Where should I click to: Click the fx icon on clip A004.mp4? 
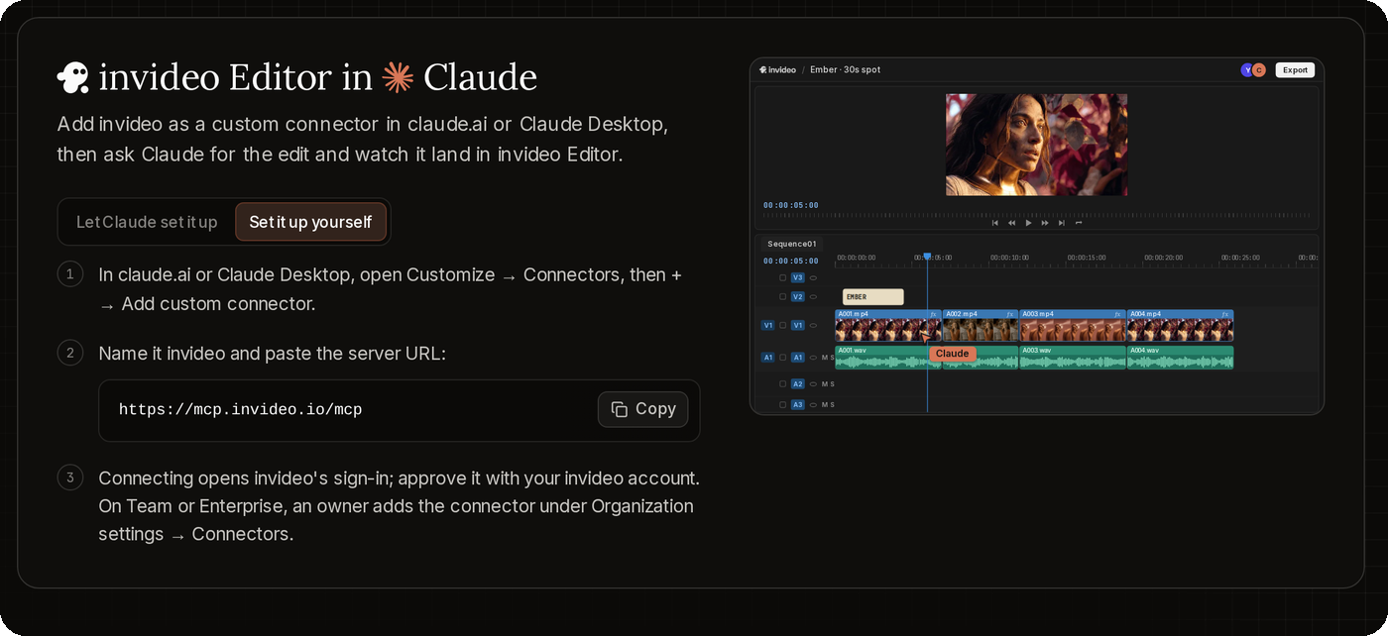[x=1225, y=314]
